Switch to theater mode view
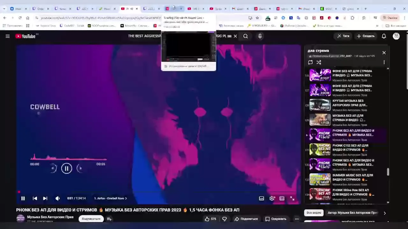 (x=282, y=198)
